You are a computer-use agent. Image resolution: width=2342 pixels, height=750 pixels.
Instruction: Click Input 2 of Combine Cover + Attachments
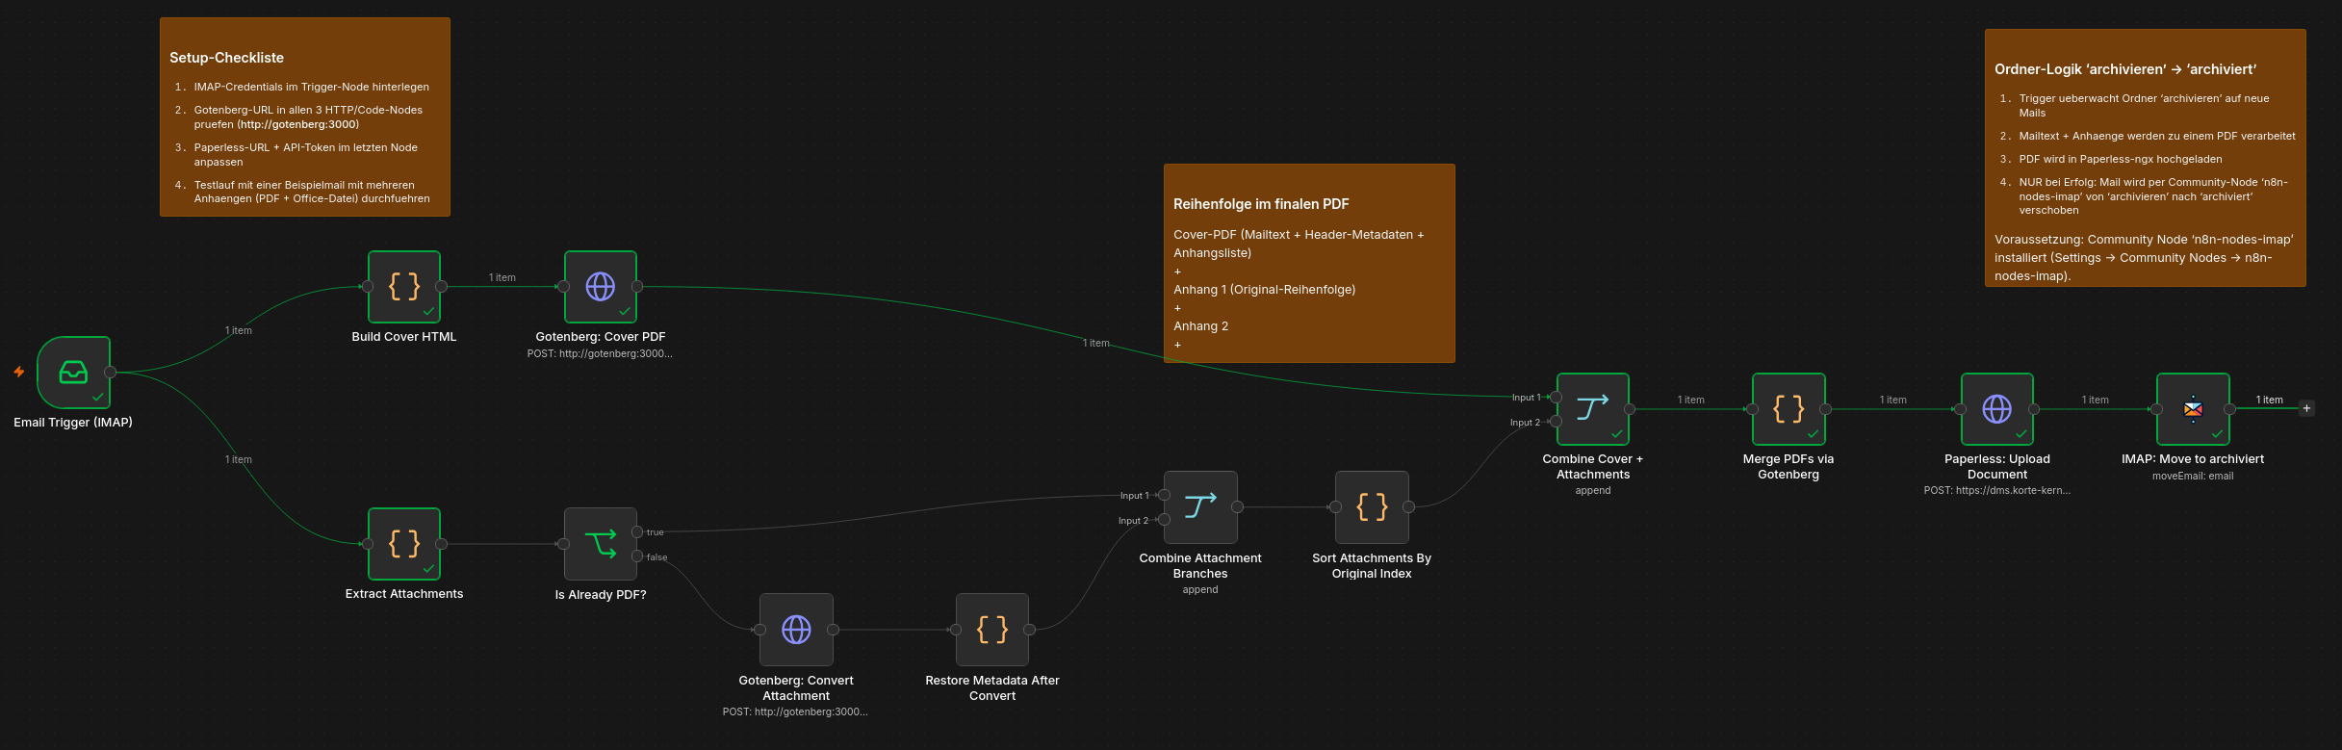click(1557, 422)
